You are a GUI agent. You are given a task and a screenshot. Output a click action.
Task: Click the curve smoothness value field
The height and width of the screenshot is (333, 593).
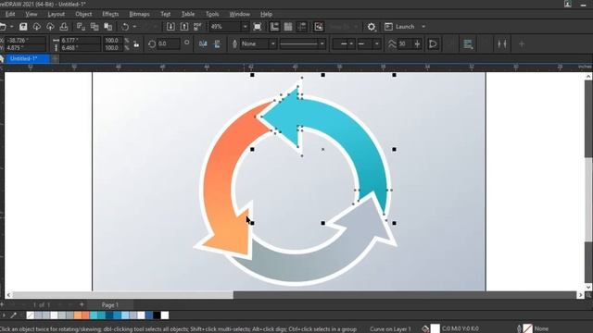click(x=405, y=43)
